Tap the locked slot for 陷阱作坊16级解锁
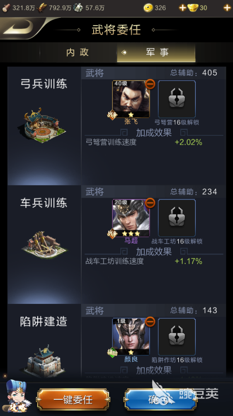 [x=177, y=337]
